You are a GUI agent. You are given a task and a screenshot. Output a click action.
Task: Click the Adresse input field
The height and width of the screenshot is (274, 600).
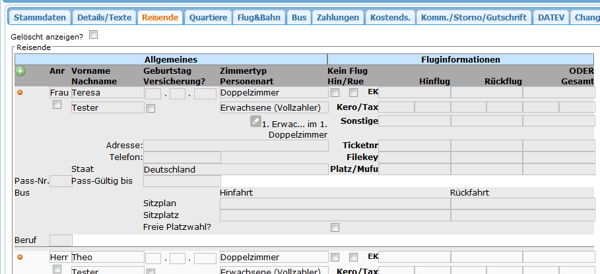[236, 145]
